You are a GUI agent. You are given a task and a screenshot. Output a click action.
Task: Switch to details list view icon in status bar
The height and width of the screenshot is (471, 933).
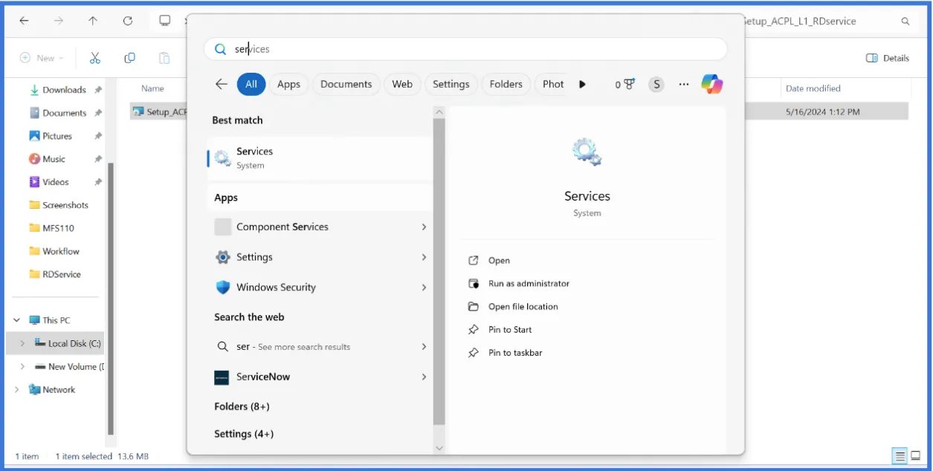900,456
